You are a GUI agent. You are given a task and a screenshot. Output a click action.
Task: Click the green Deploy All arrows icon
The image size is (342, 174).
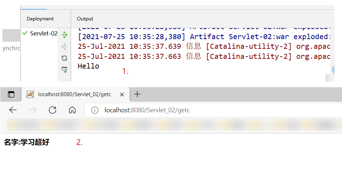pyautogui.click(x=64, y=34)
